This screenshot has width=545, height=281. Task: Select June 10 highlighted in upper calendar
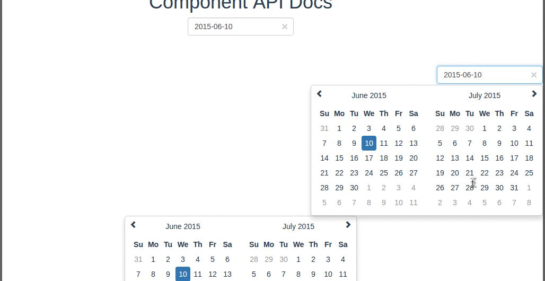369,143
